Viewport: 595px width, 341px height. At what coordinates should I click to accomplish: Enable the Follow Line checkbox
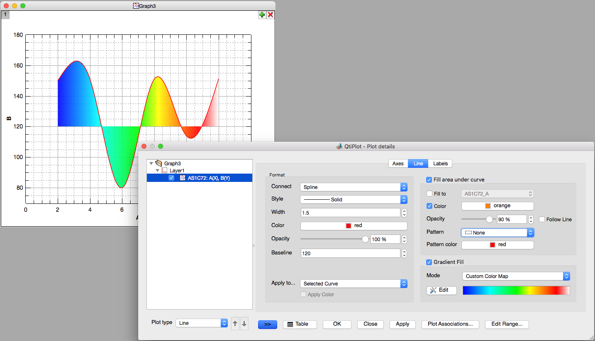click(542, 219)
